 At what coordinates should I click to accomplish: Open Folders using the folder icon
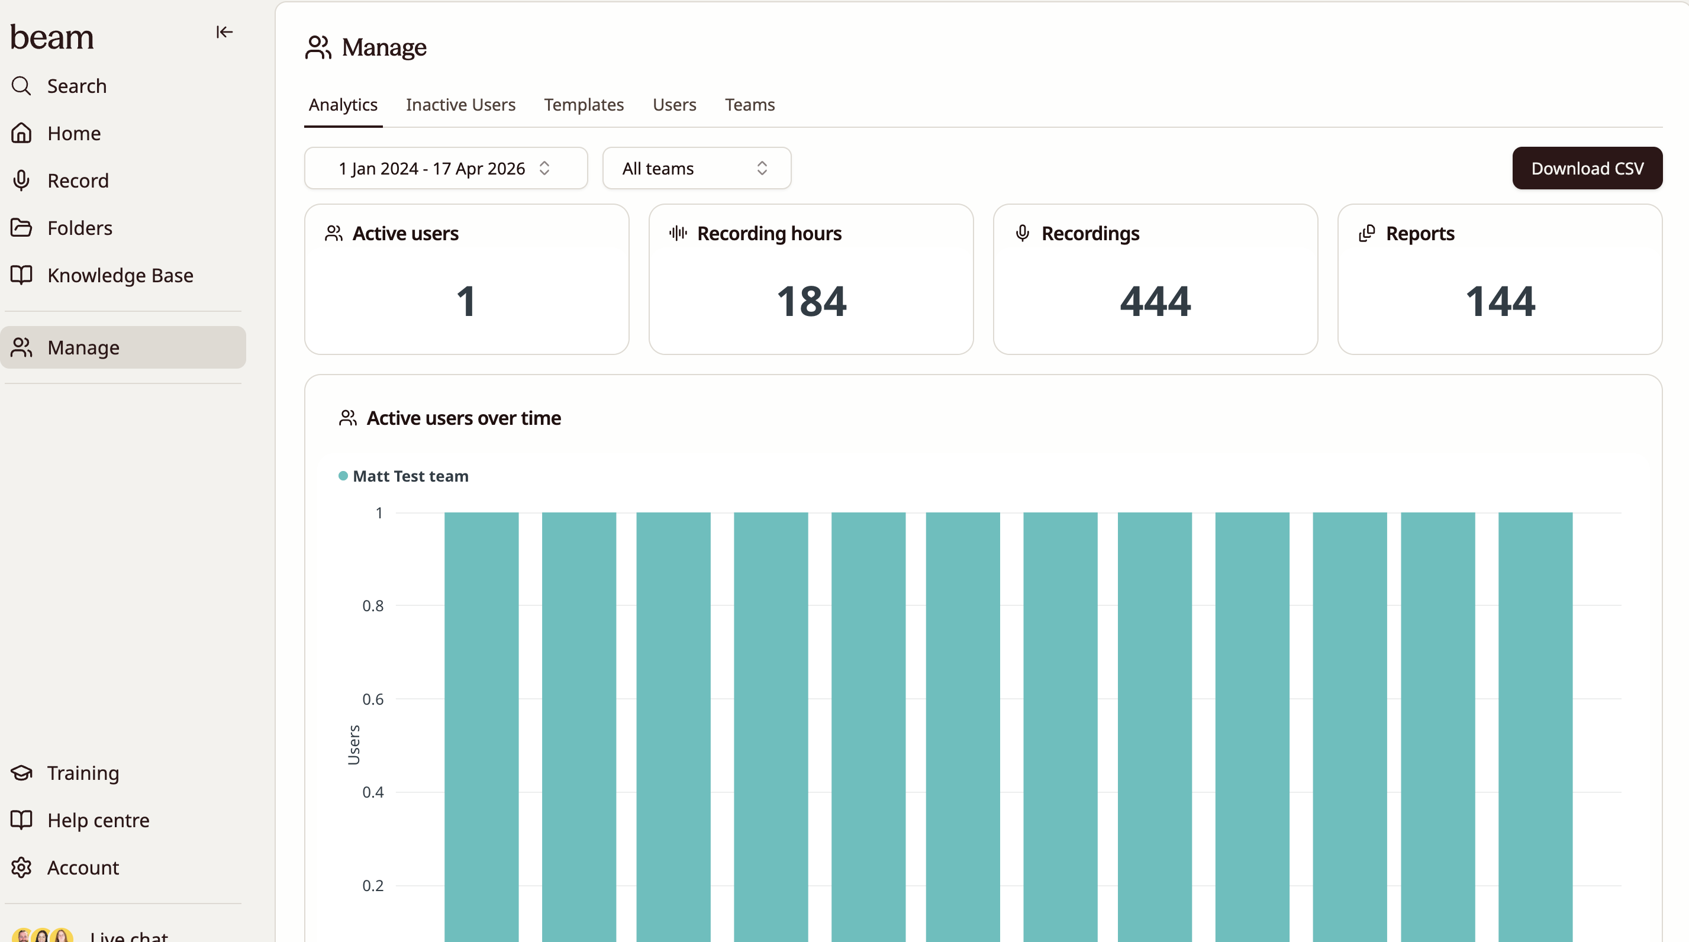point(21,227)
